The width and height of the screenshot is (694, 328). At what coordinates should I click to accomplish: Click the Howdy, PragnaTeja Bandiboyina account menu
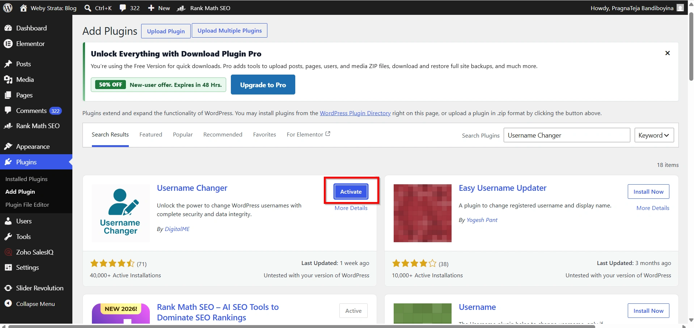click(637, 8)
